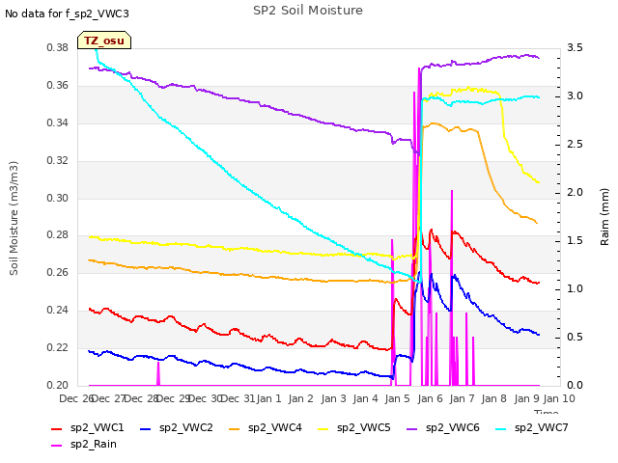Click the Dec 26 x-axis tick label
Screen dimensions: 618x463
76,398
